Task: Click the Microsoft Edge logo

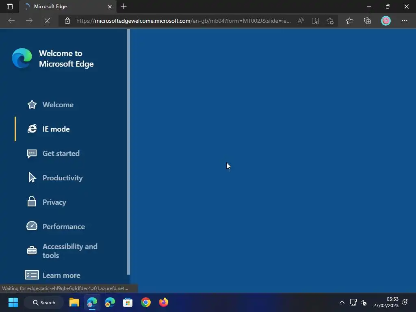Action: coord(22,58)
